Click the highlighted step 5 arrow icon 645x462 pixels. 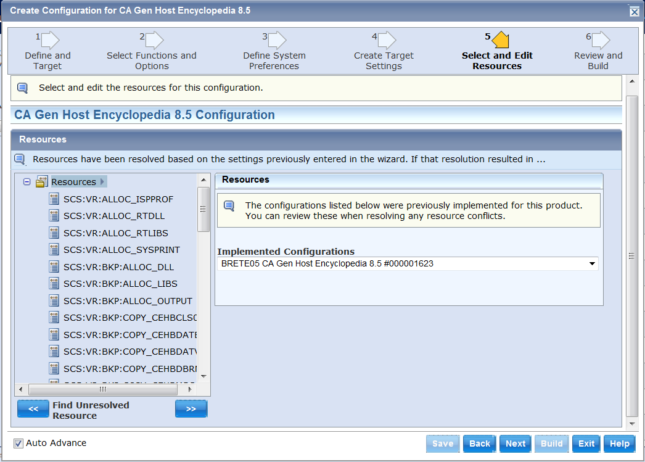tap(501, 40)
